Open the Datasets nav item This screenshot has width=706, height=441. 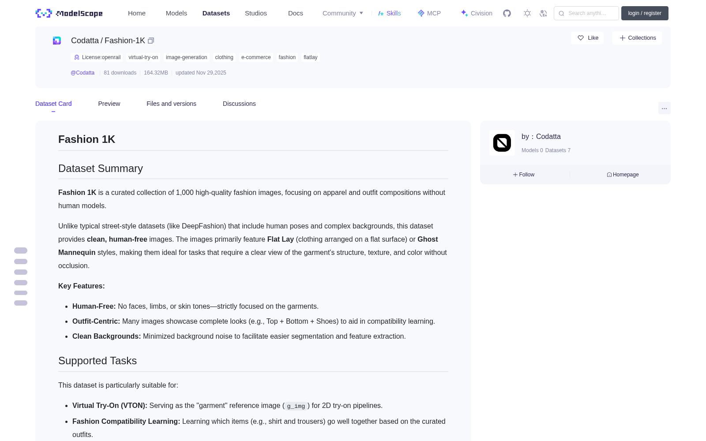216,13
